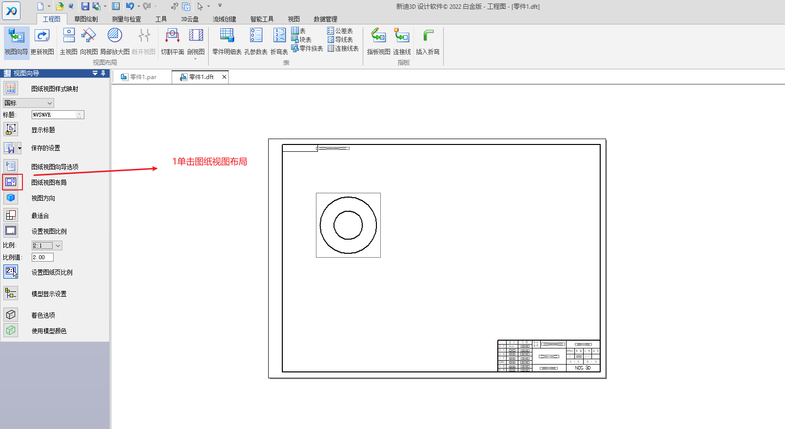Screen dimensions: 785x429
Task: Open the 测量与检查 ribbon tab
Action: (126, 19)
